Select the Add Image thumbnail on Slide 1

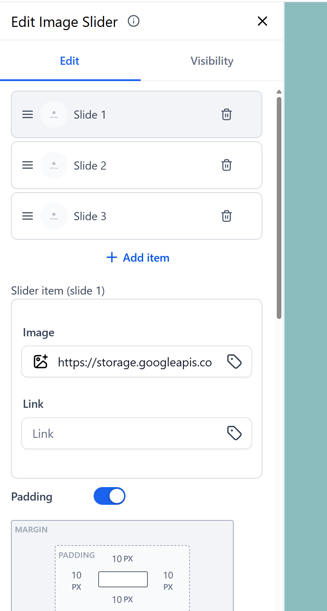coord(54,114)
